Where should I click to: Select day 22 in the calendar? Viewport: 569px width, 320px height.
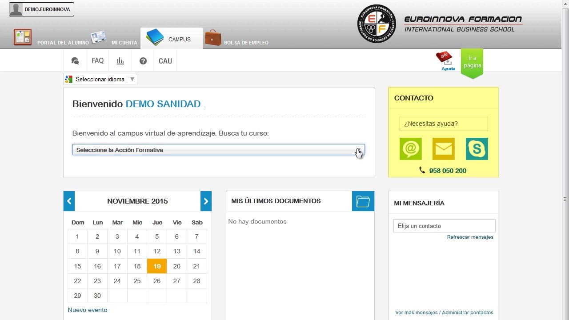77,281
